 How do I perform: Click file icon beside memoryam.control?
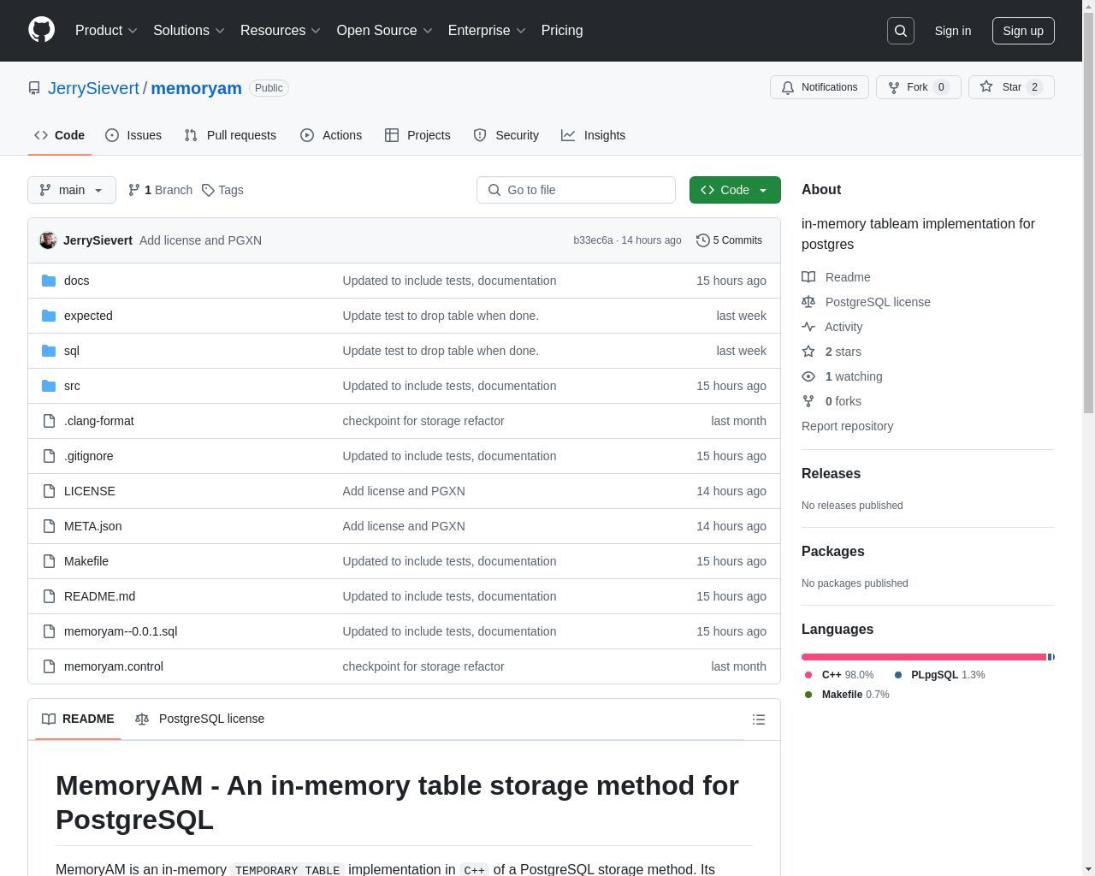click(x=49, y=666)
